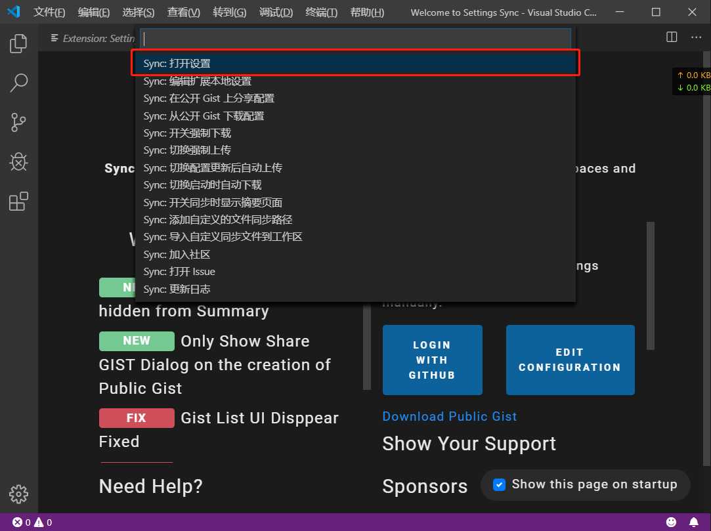
Task: Click the EDIT CONFIGURATION button
Action: click(x=570, y=360)
